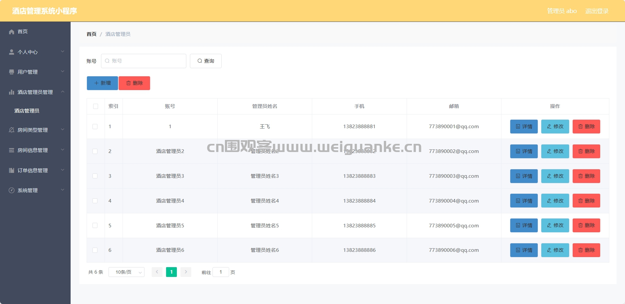Select the checkbox for 酒店管理员4 row
Image resolution: width=625 pixels, height=304 pixels.
95,201
